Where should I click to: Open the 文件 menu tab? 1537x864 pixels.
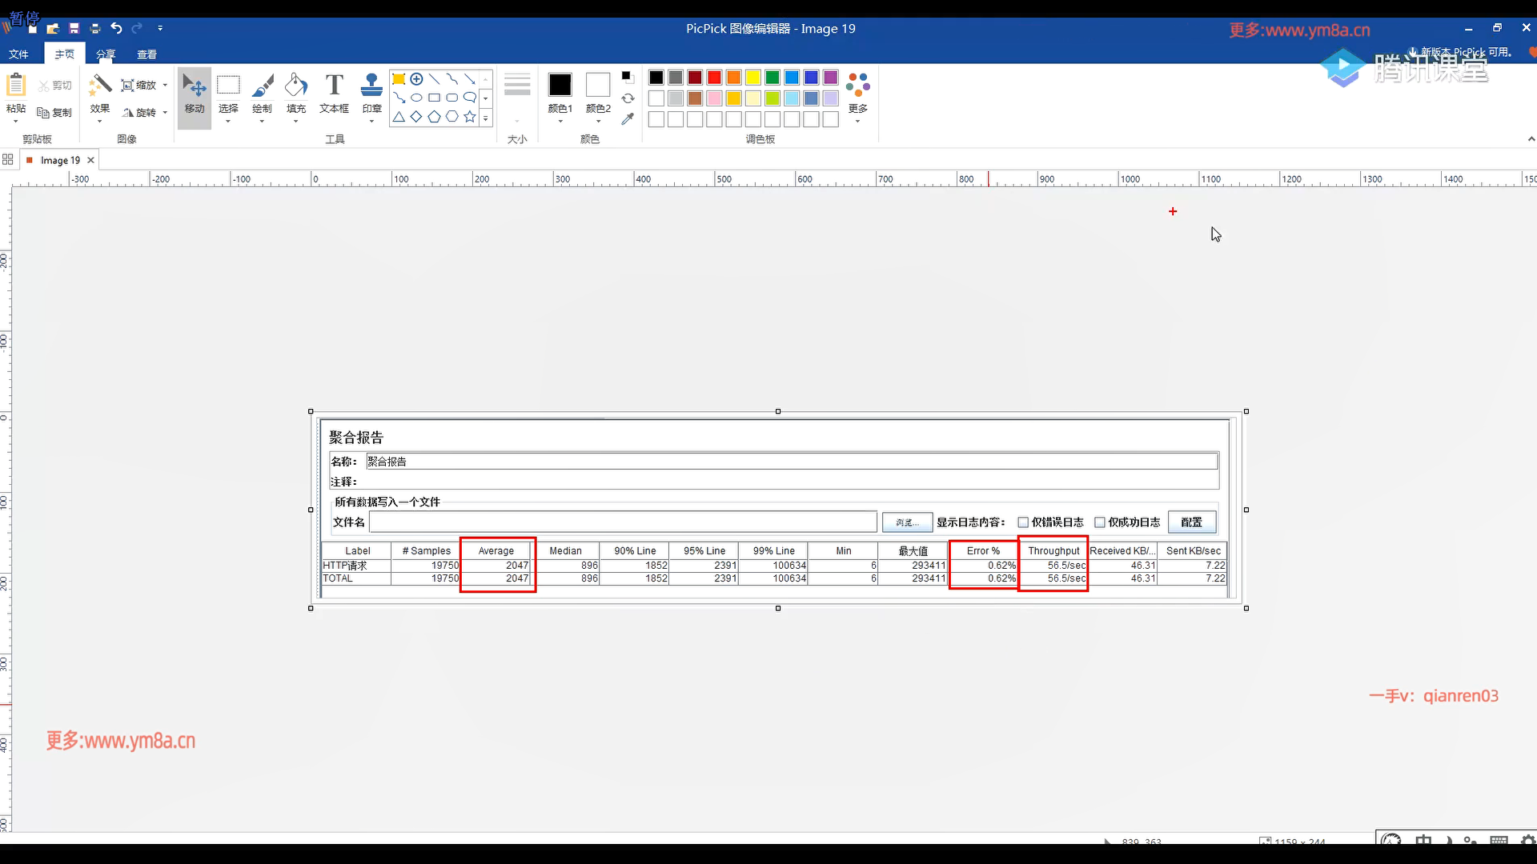18,54
